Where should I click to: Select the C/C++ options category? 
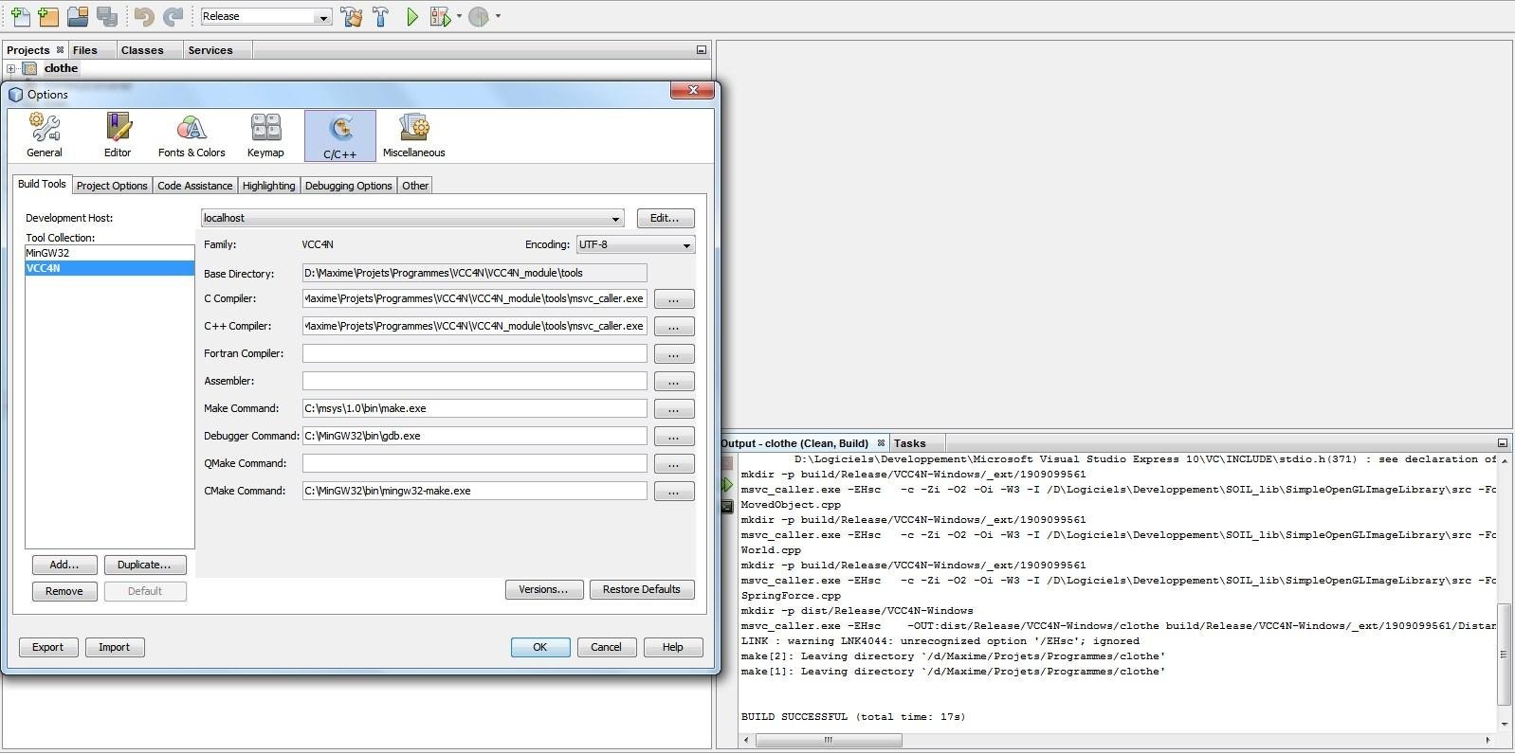(340, 135)
